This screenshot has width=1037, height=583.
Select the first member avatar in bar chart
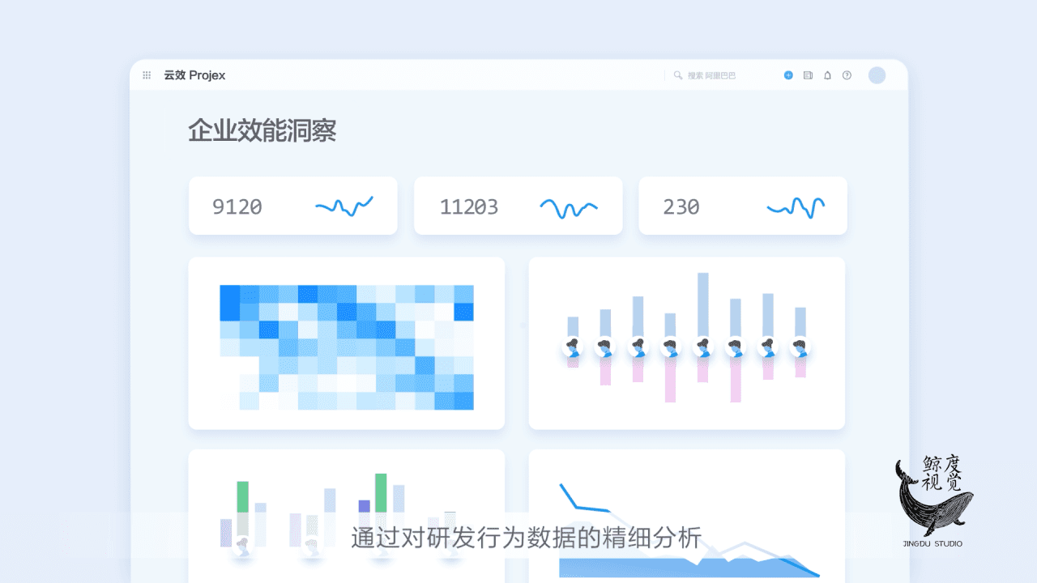tap(573, 348)
